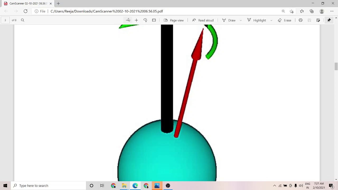This screenshot has height=190, width=338.
Task: Start Read aloud
Action: [203, 20]
